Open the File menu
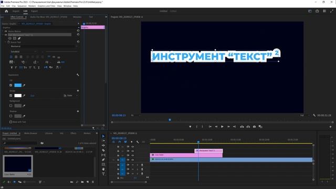The height and width of the screenshot is (189, 336). pyautogui.click(x=3, y=6)
